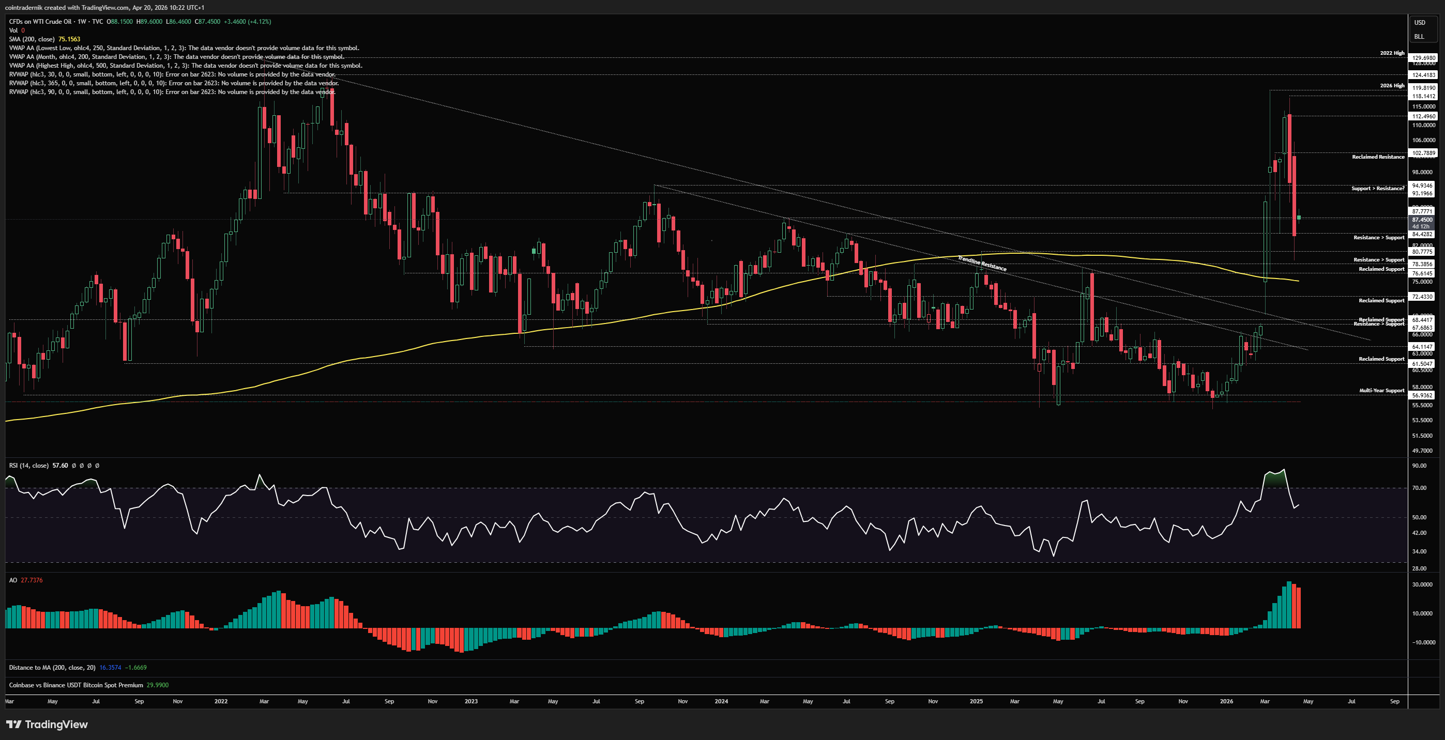Screen dimensions: 1445x740
Task: Click the 2026 High line label
Action: [1392, 86]
